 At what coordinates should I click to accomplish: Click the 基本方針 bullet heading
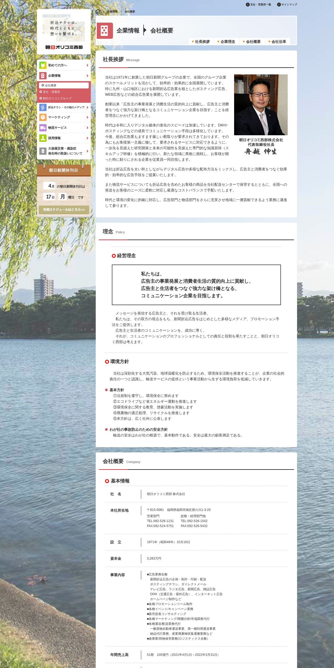click(117, 390)
